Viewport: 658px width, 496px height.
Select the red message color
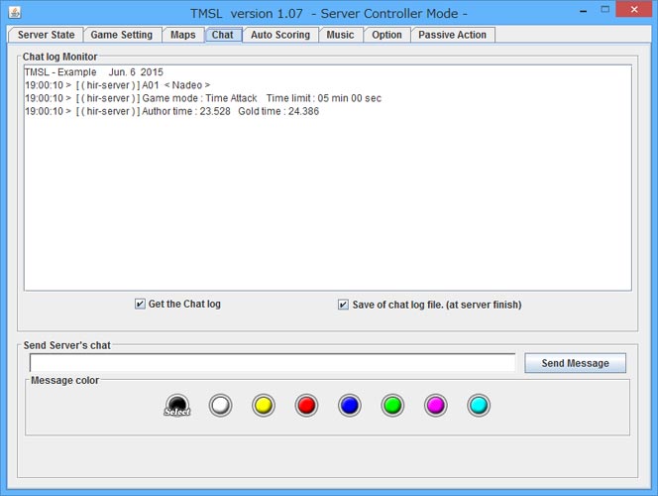[306, 406]
